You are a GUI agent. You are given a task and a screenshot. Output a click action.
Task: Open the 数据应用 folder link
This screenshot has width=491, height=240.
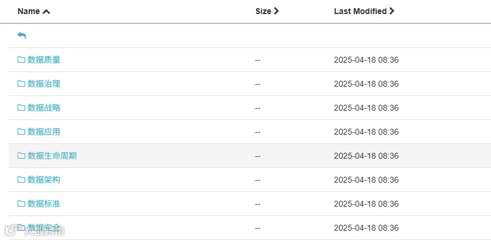point(44,132)
